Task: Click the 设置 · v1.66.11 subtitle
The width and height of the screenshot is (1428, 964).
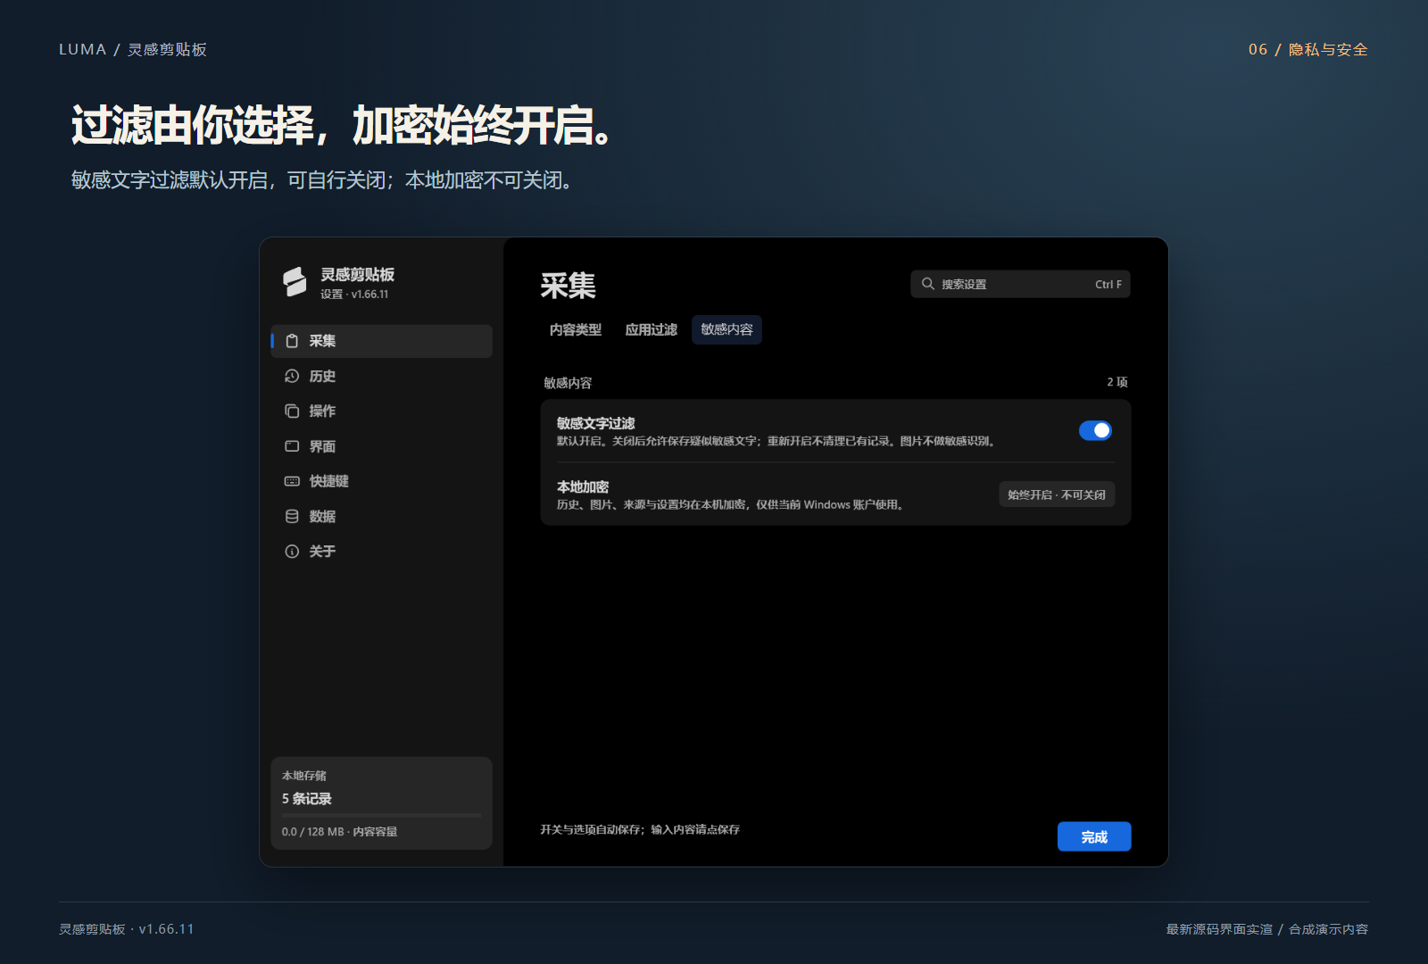Action: [354, 295]
